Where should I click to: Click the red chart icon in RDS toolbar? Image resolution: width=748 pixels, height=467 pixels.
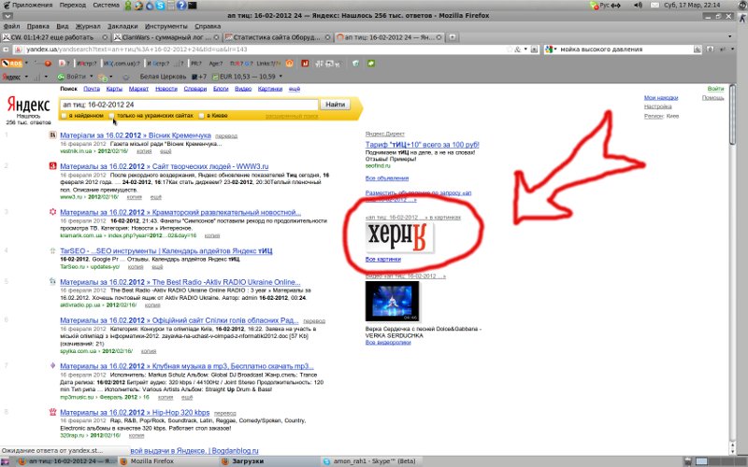coord(305,63)
